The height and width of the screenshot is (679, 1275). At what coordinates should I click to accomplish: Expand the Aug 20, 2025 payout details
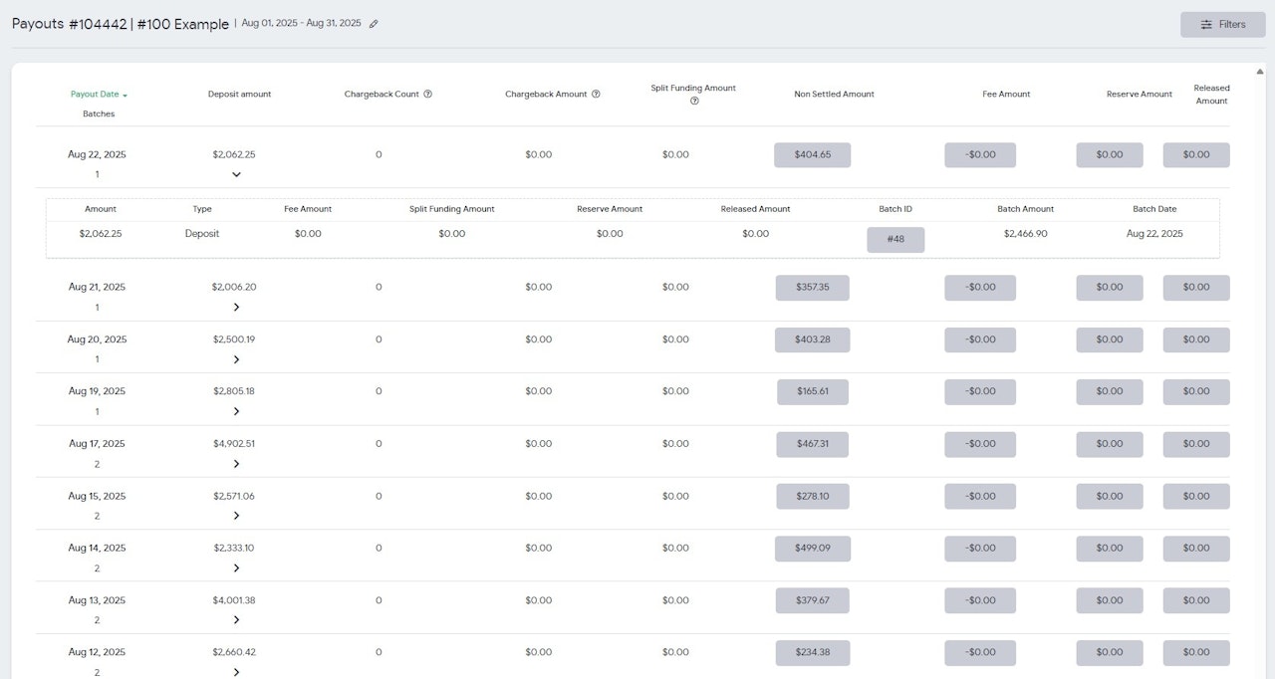pyautogui.click(x=236, y=359)
